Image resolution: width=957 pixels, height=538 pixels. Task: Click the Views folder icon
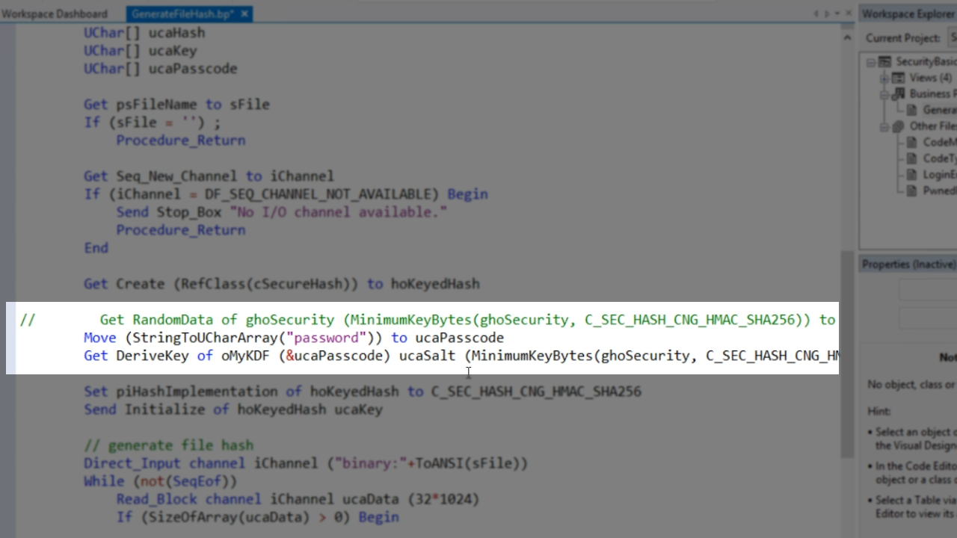[899, 78]
